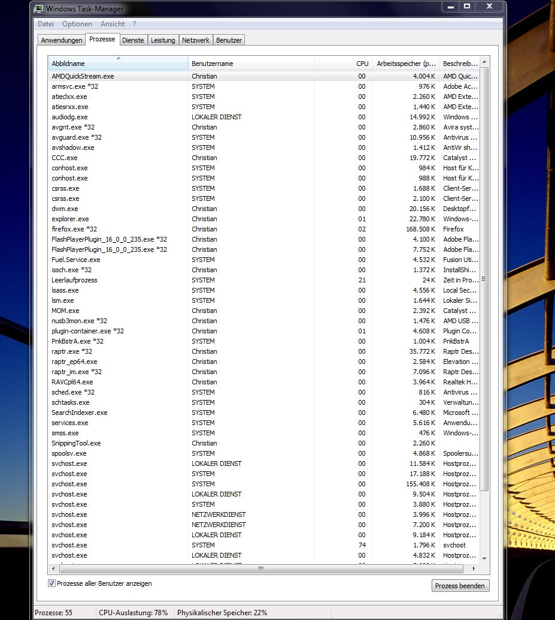Select the avshadow.exe process

tap(264, 148)
